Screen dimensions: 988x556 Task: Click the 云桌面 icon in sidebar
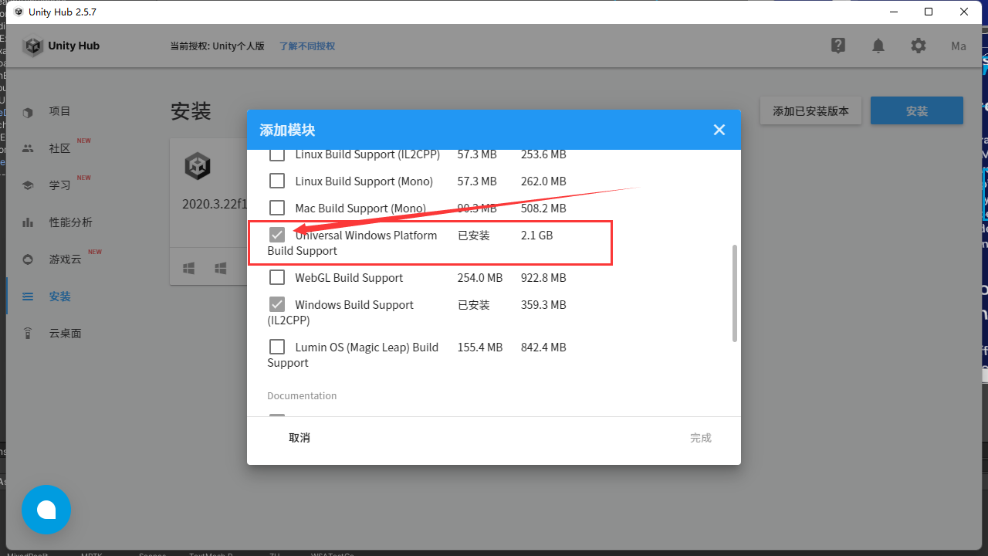coord(28,334)
